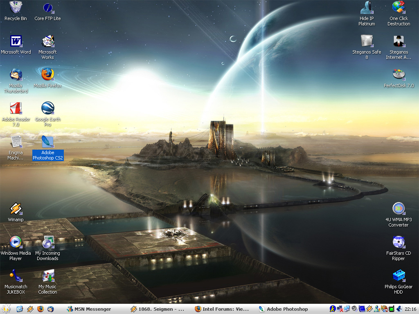Image resolution: width=419 pixels, height=314 pixels.
Task: Select the FairStars CD Ripper icon
Action: (x=399, y=242)
